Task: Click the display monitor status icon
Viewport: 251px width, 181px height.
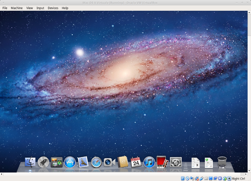Action: (x=211, y=178)
